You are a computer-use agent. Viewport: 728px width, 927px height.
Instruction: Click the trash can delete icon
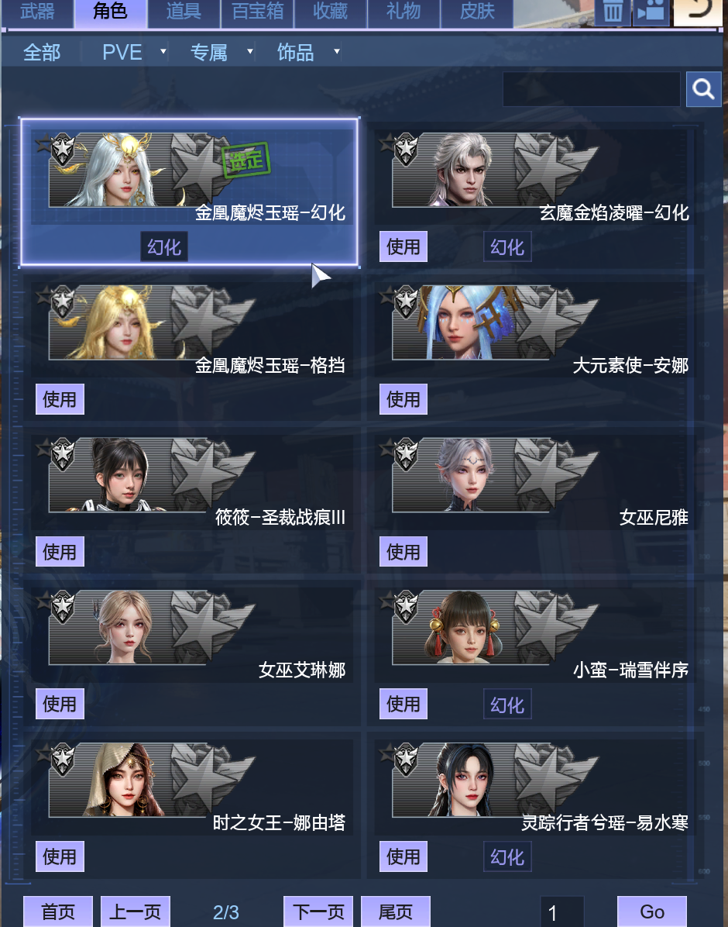(x=612, y=11)
